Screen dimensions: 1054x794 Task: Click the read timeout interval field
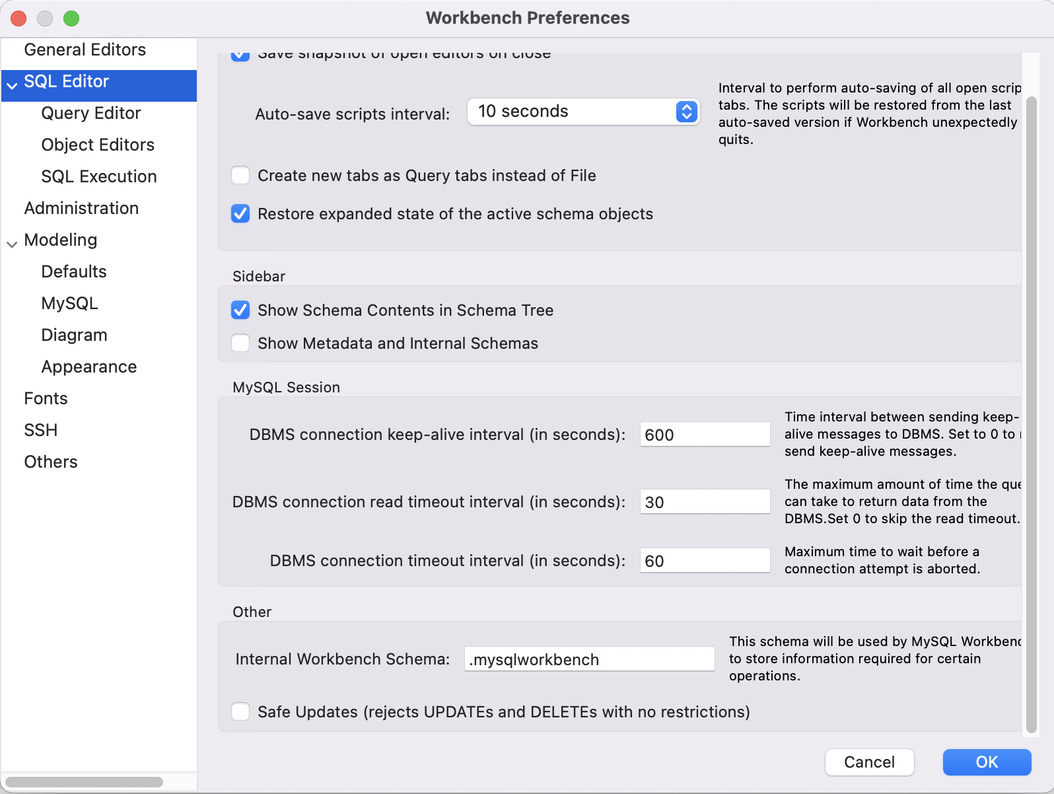coord(705,502)
